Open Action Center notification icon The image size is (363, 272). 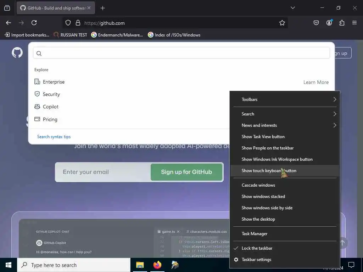(x=351, y=265)
